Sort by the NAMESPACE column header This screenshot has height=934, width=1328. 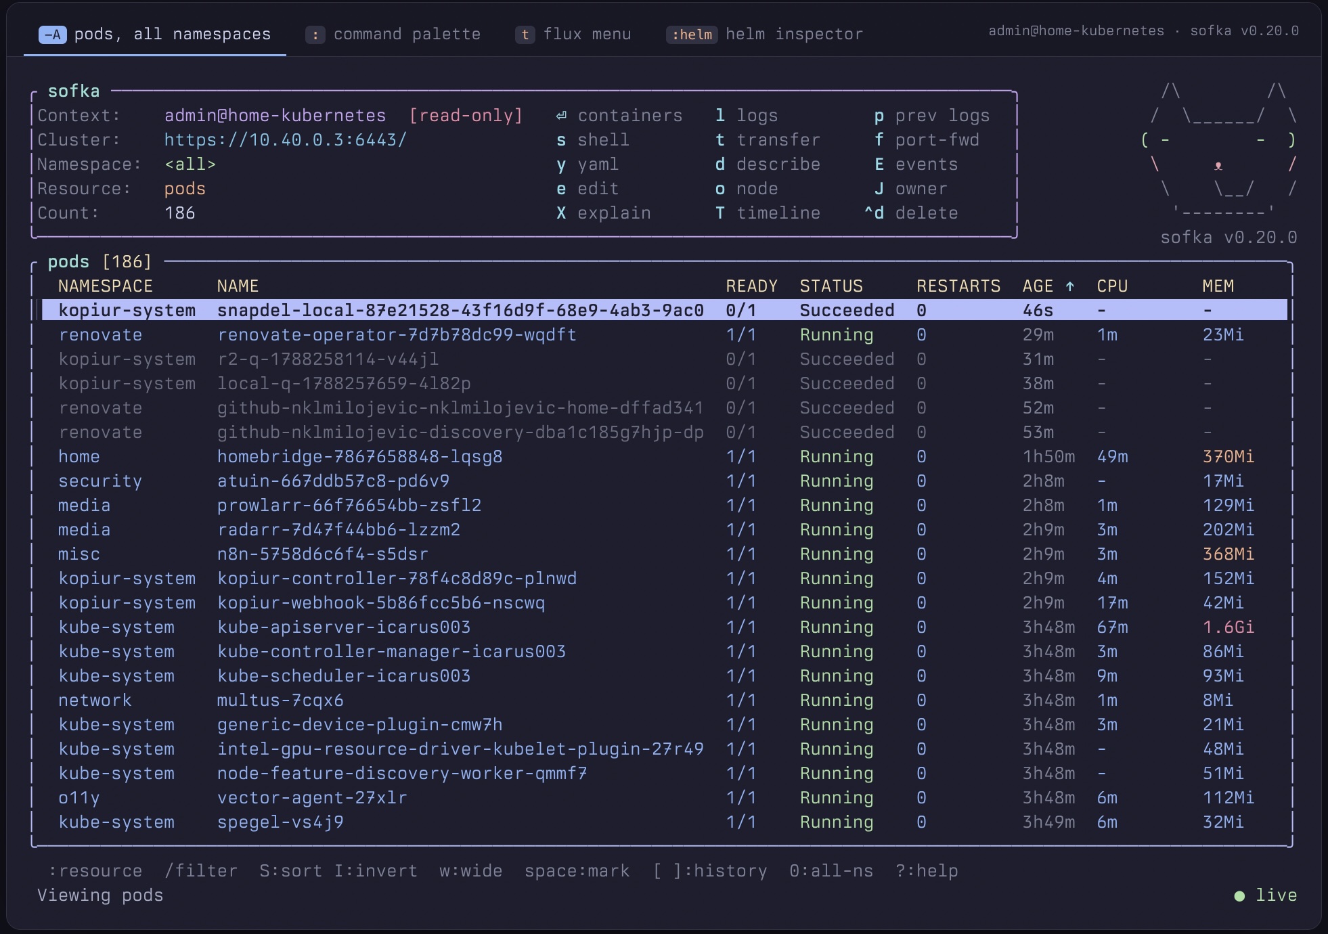(x=106, y=286)
